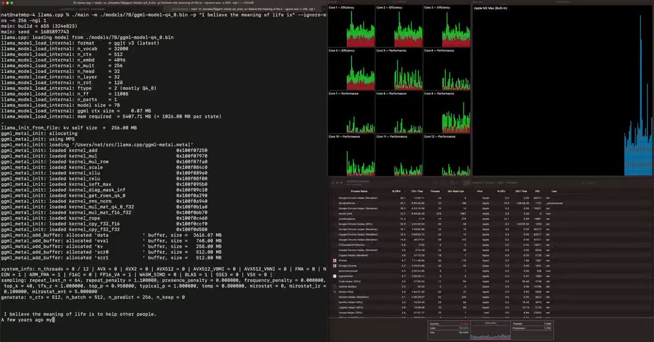The height and width of the screenshot is (342, 654).
Task: Open the Disk tab in Activity Monitor
Action: tap(499, 183)
